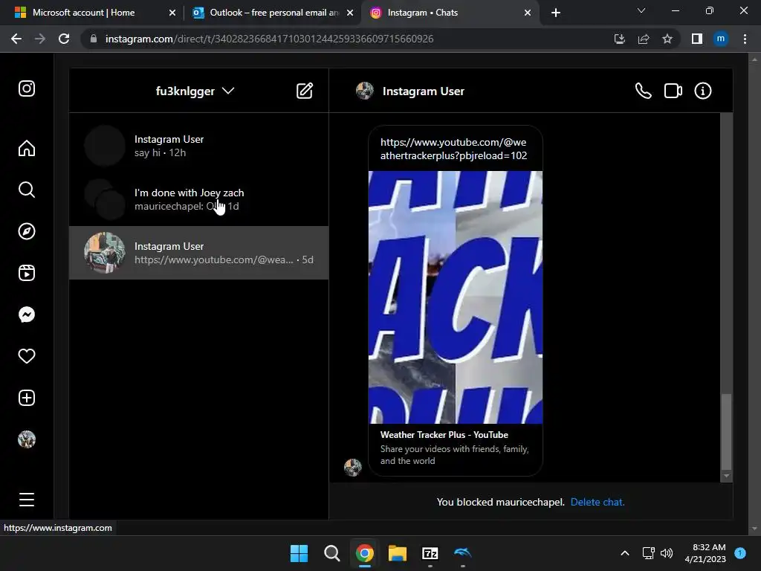The height and width of the screenshot is (571, 761).
Task: Open the dolphin app in taskbar
Action: point(462,552)
